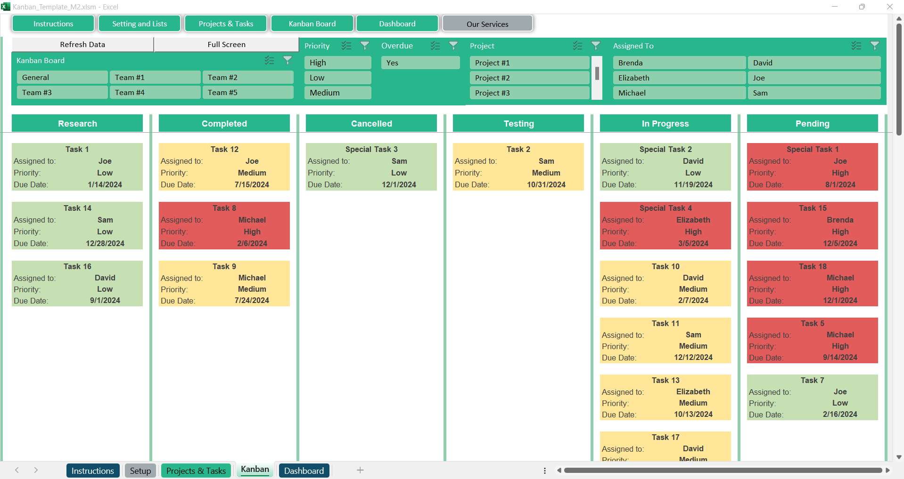
Task: Open the Setup sheet tab
Action: pos(140,470)
